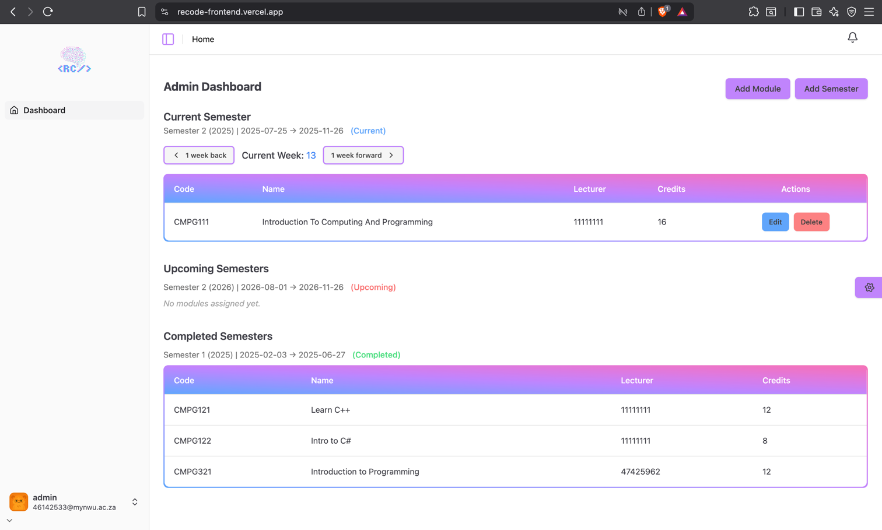Image resolution: width=882 pixels, height=530 pixels.
Task: Go 1 week back
Action: pyautogui.click(x=199, y=155)
